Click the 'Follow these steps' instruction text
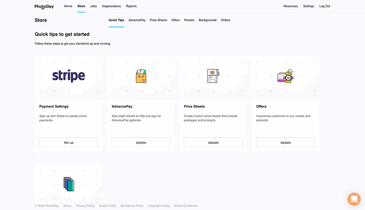365x210 pixels. coord(73,44)
